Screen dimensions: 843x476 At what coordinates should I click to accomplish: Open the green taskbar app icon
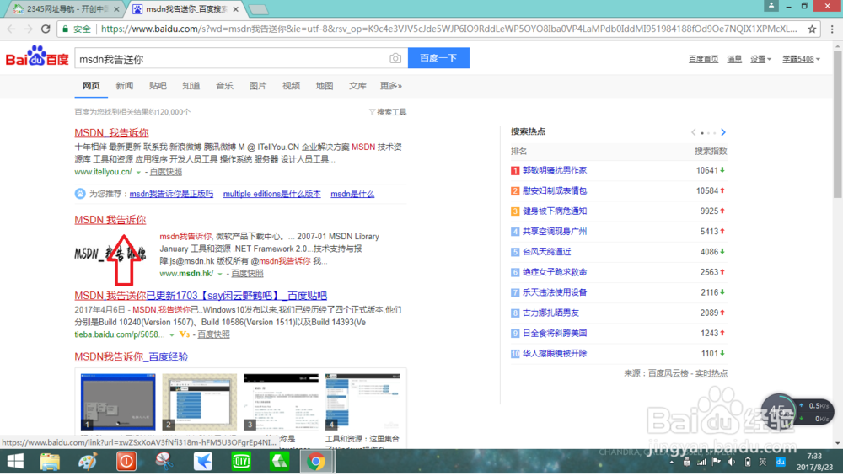point(279,462)
